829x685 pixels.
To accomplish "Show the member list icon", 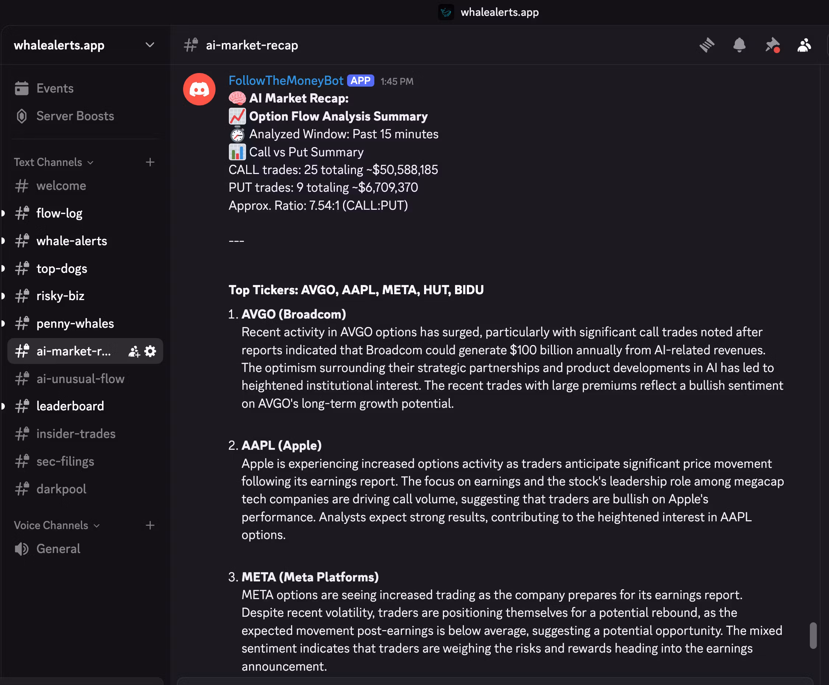I will click(x=804, y=45).
